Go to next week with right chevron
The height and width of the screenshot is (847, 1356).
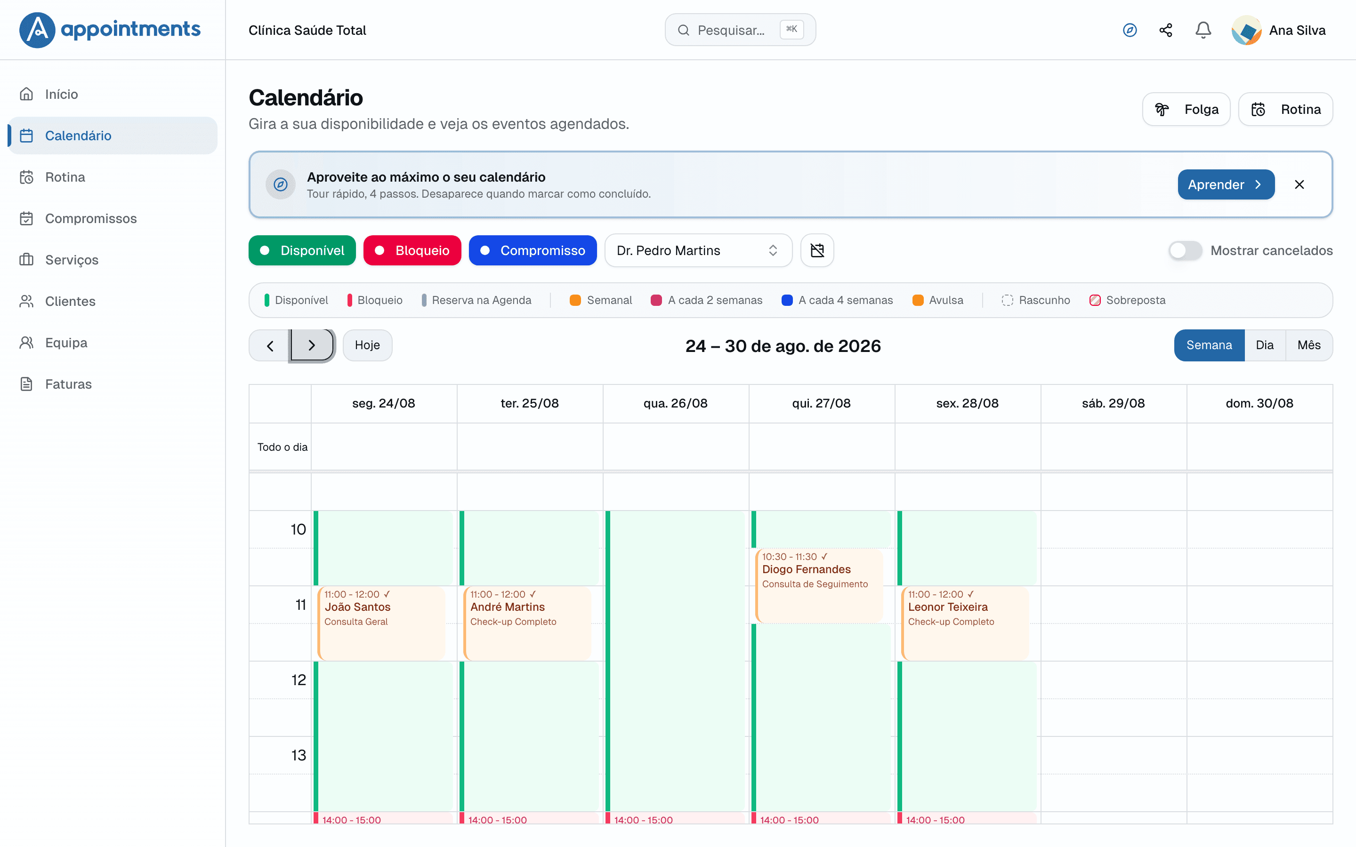pos(312,346)
